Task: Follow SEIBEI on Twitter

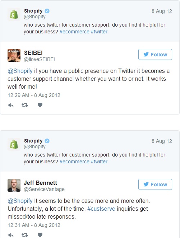Action: click(x=155, y=54)
